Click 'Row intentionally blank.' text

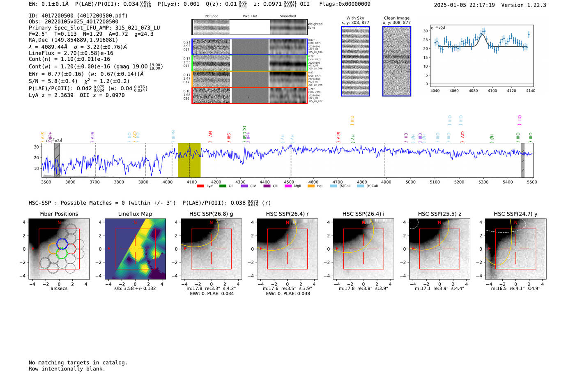pos(67,369)
